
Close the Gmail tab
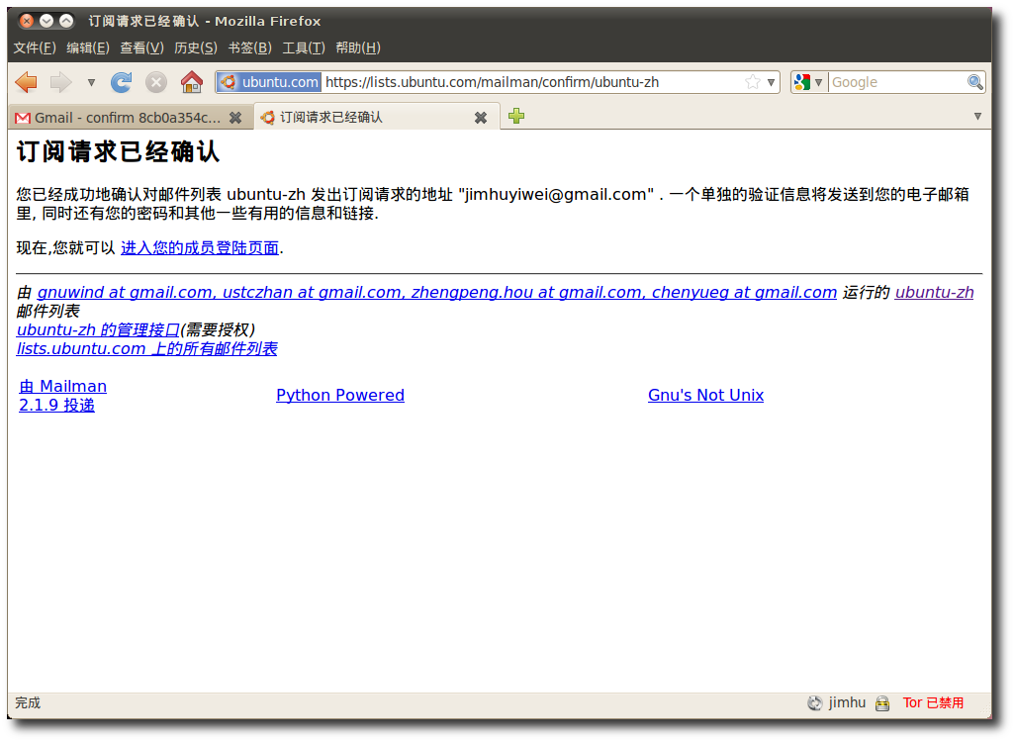click(235, 118)
